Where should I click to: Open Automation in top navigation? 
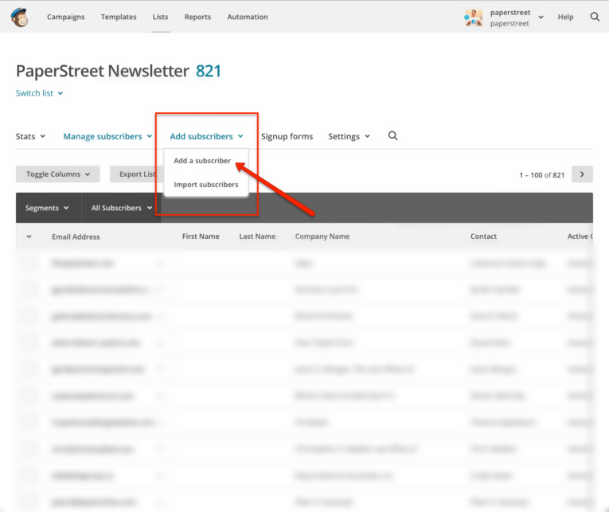[x=248, y=17]
